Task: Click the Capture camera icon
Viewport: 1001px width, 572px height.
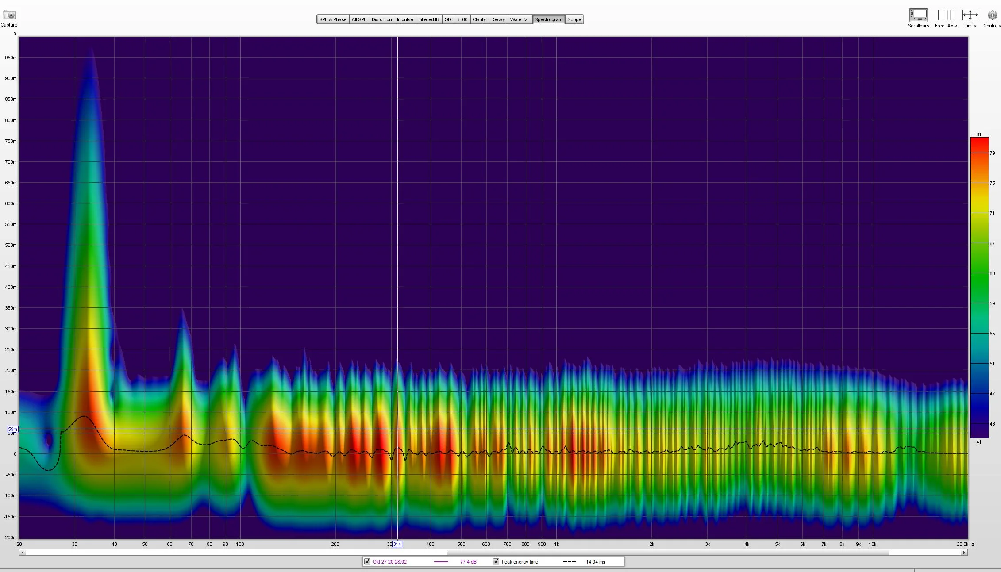Action: (x=9, y=15)
